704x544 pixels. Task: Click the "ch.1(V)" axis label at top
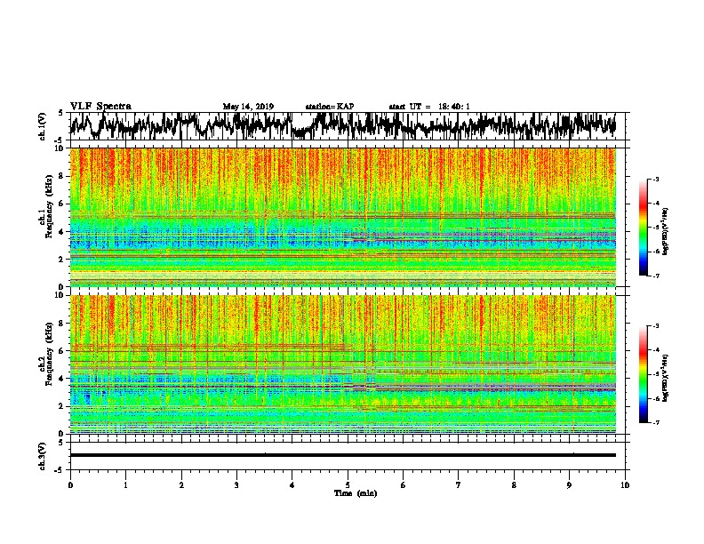43,126
